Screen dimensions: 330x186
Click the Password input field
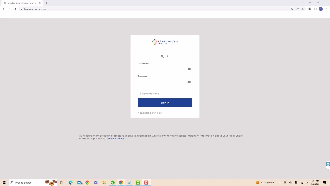pyautogui.click(x=165, y=82)
